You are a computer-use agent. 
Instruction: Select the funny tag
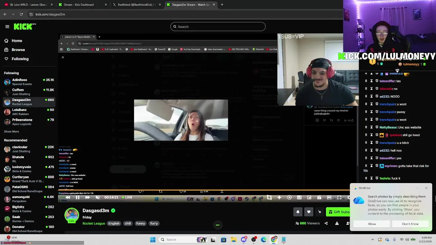[x=141, y=224]
